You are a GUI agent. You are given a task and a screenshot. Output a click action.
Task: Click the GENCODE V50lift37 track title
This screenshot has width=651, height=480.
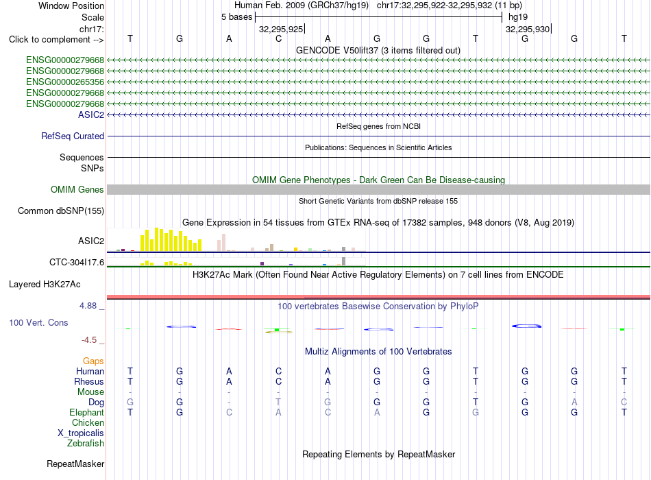378,50
